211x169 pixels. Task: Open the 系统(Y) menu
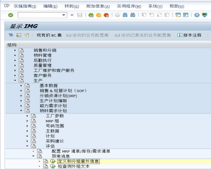(x=155, y=6)
